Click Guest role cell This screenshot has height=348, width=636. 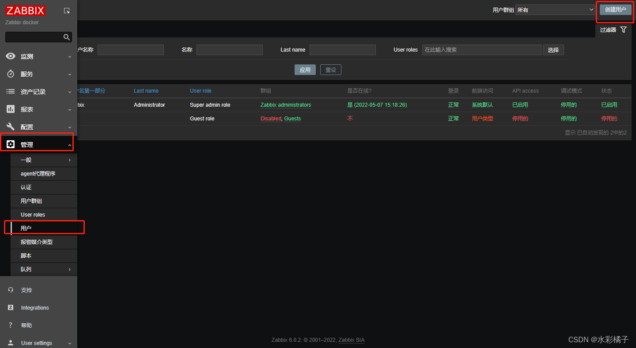coord(202,119)
